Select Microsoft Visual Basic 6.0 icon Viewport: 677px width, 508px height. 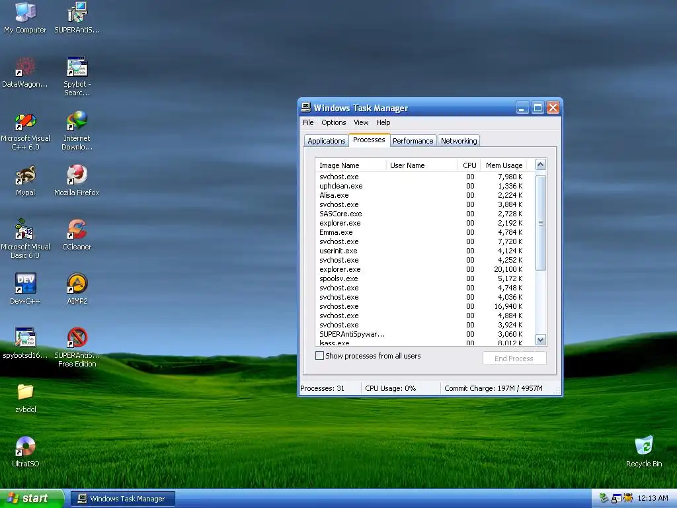click(x=25, y=239)
